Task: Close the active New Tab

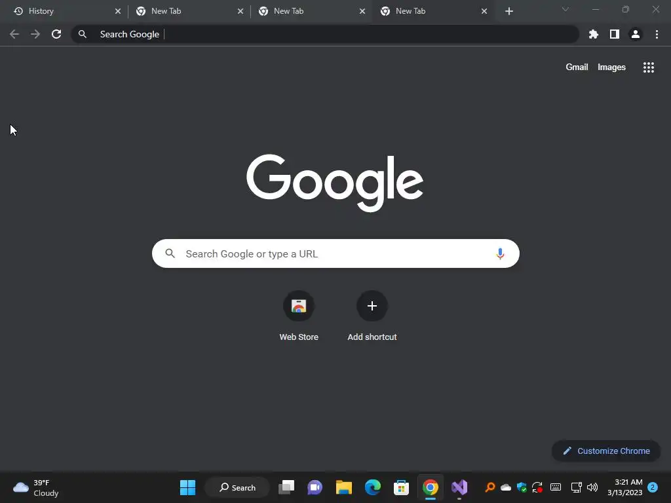Action: (x=484, y=11)
